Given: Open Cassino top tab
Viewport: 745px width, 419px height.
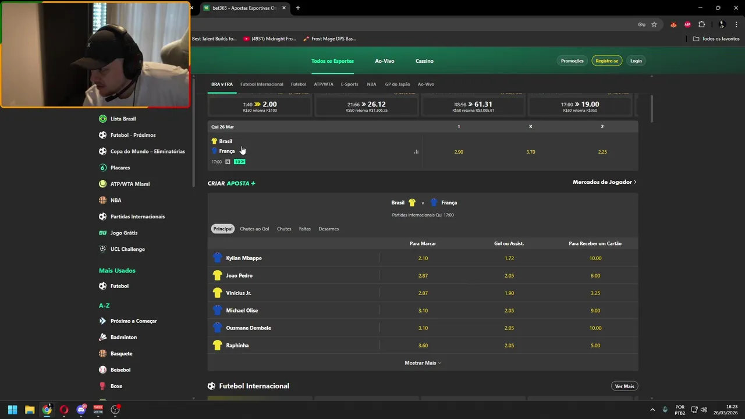Looking at the screenshot, I should click(x=424, y=61).
